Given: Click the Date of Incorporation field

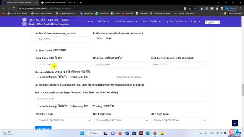Looking at the screenshot, I should pos(63,39).
